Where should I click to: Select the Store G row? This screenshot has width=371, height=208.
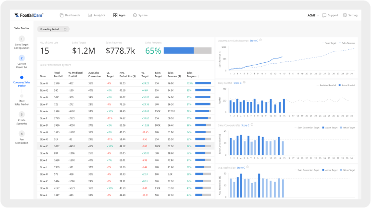[x=125, y=132]
